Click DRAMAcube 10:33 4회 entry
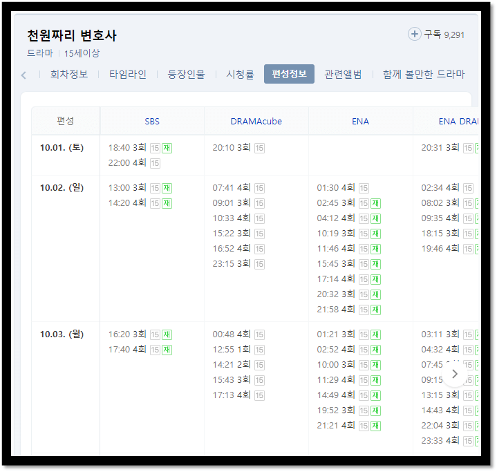This screenshot has height=472, width=497. pos(238,218)
